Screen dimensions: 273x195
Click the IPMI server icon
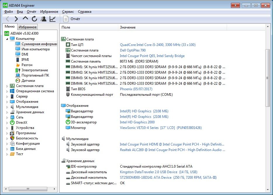click(18, 59)
